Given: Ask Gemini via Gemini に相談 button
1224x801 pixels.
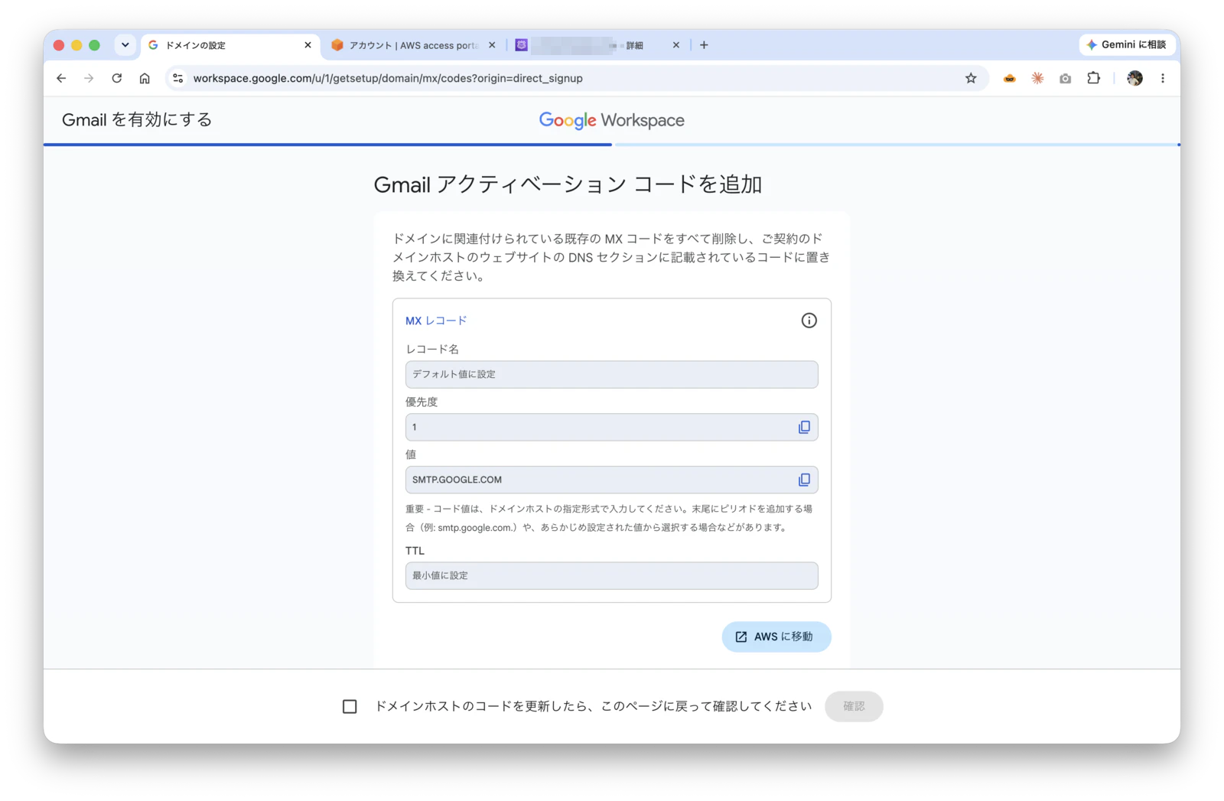Looking at the screenshot, I should pos(1127,45).
